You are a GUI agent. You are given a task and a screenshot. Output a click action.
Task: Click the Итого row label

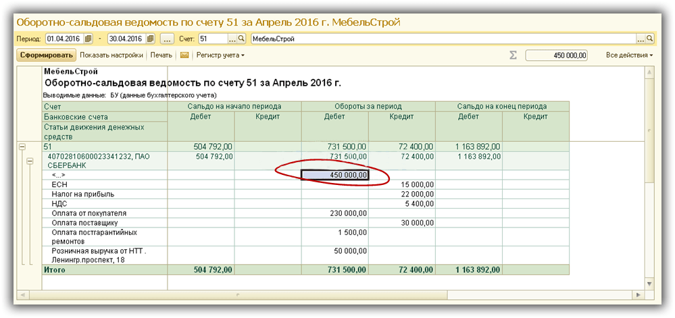[105, 270]
